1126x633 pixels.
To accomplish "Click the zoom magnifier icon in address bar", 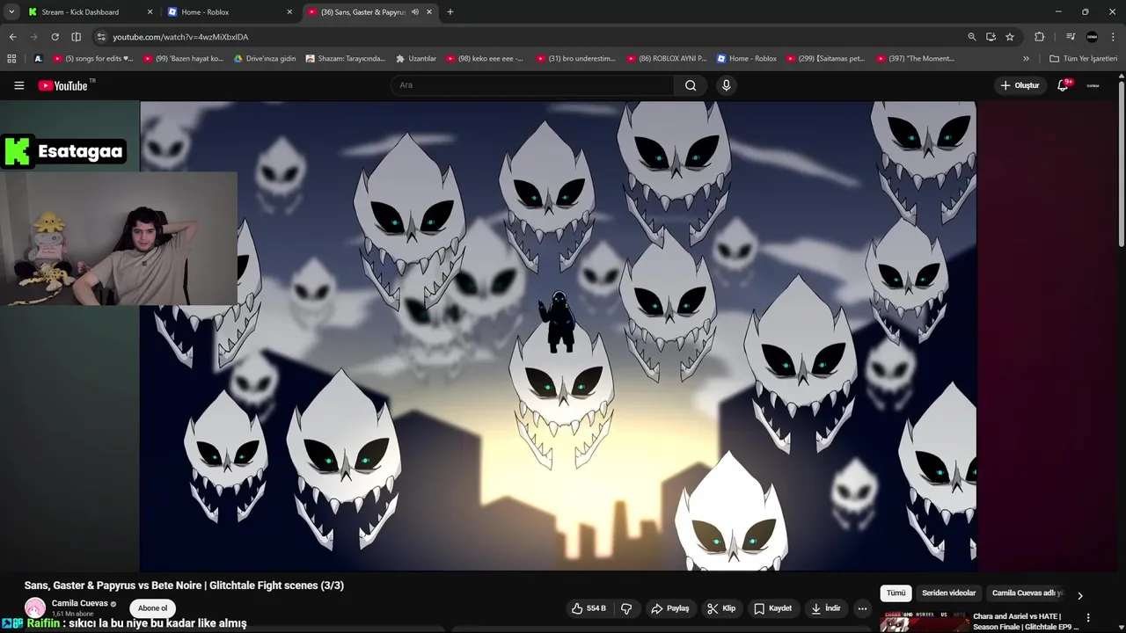I will [x=971, y=37].
